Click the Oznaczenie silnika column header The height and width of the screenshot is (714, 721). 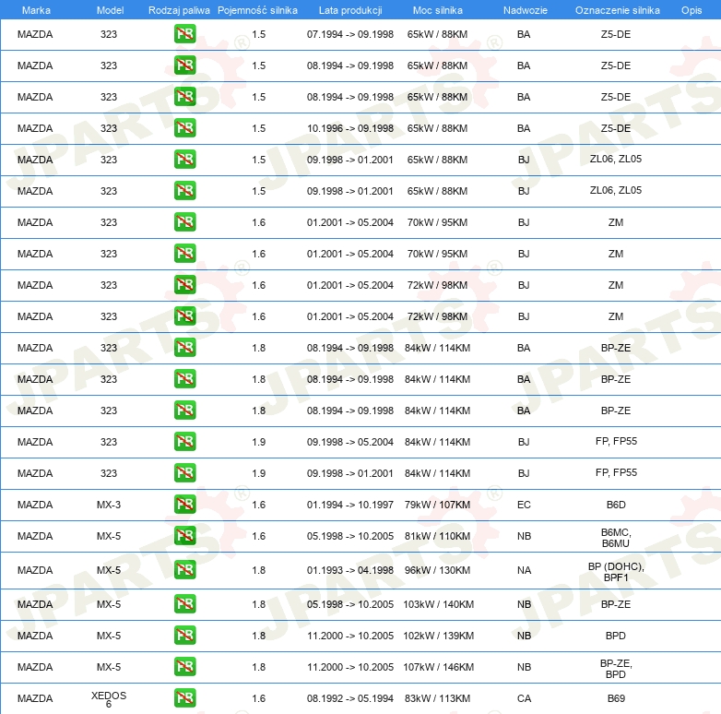[617, 10]
